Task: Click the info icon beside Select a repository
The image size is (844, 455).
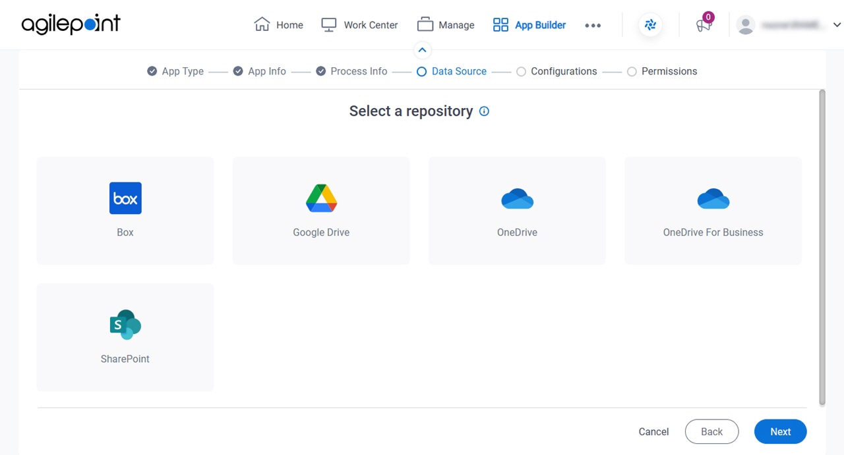Action: click(484, 111)
